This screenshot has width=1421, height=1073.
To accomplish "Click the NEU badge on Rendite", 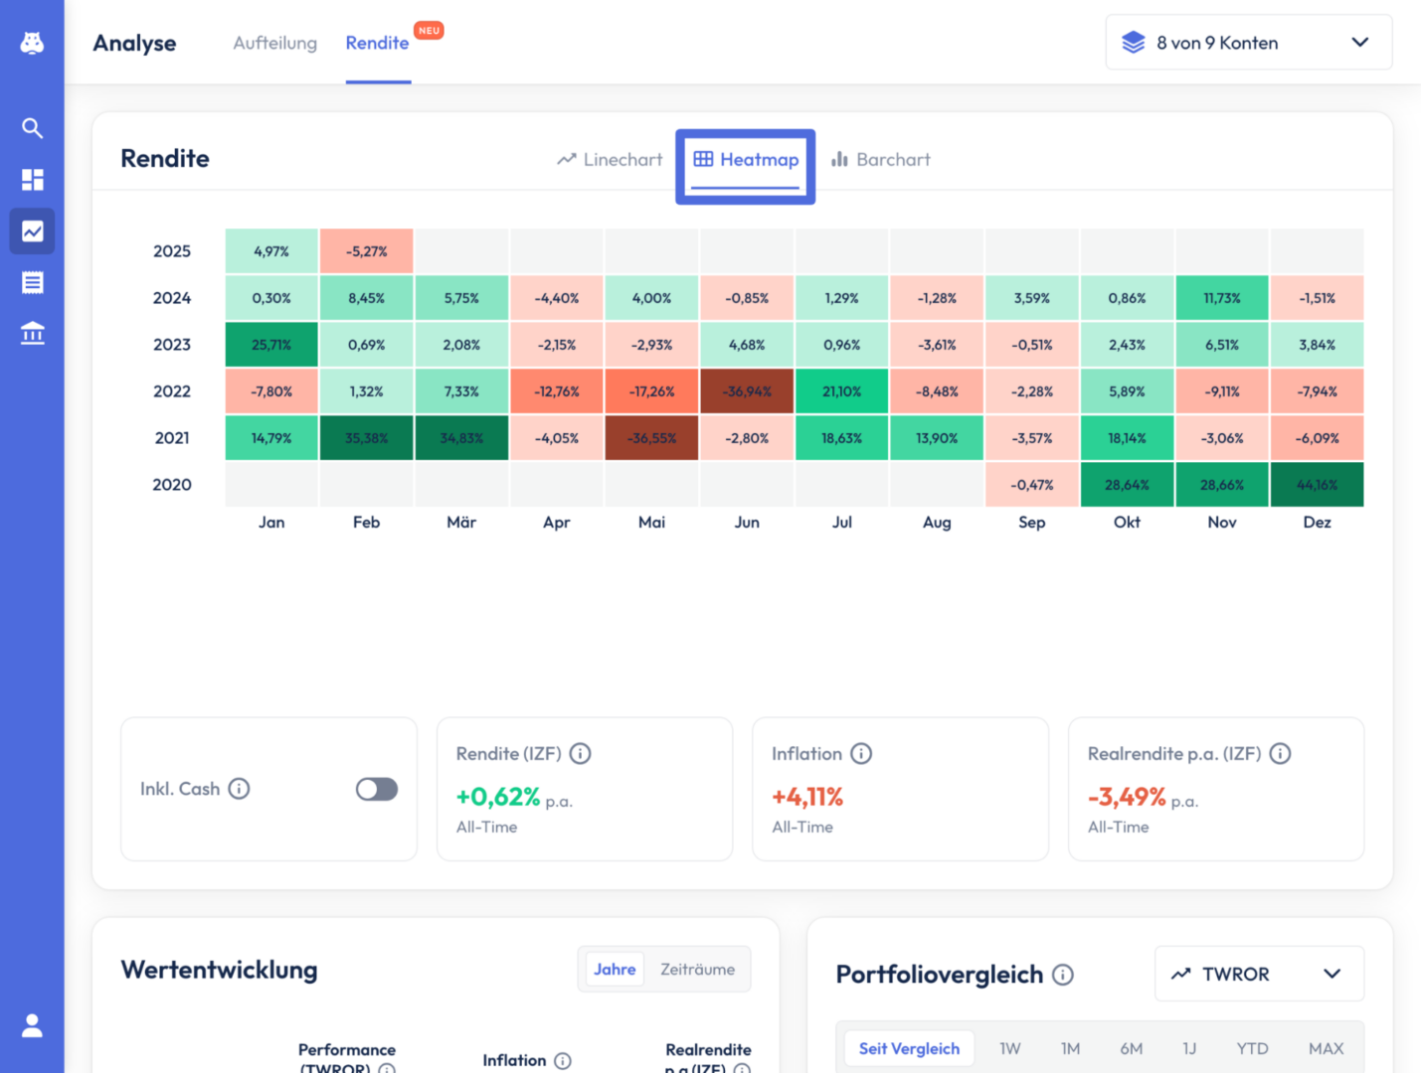I will coord(429,31).
